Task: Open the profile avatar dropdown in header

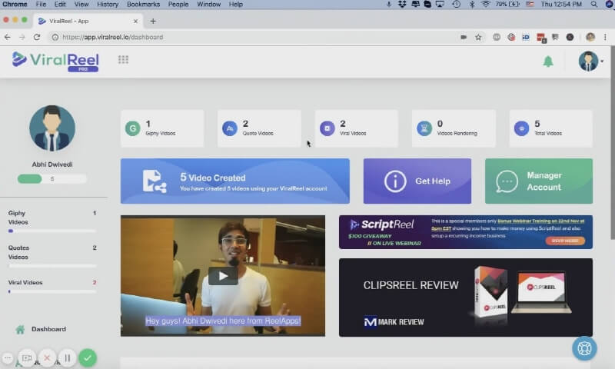Action: pos(590,61)
